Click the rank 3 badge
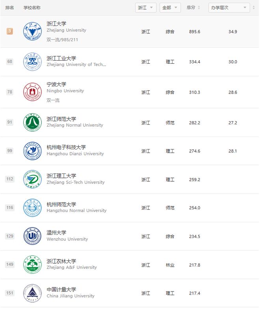This screenshot has width=260, height=310. point(10,31)
